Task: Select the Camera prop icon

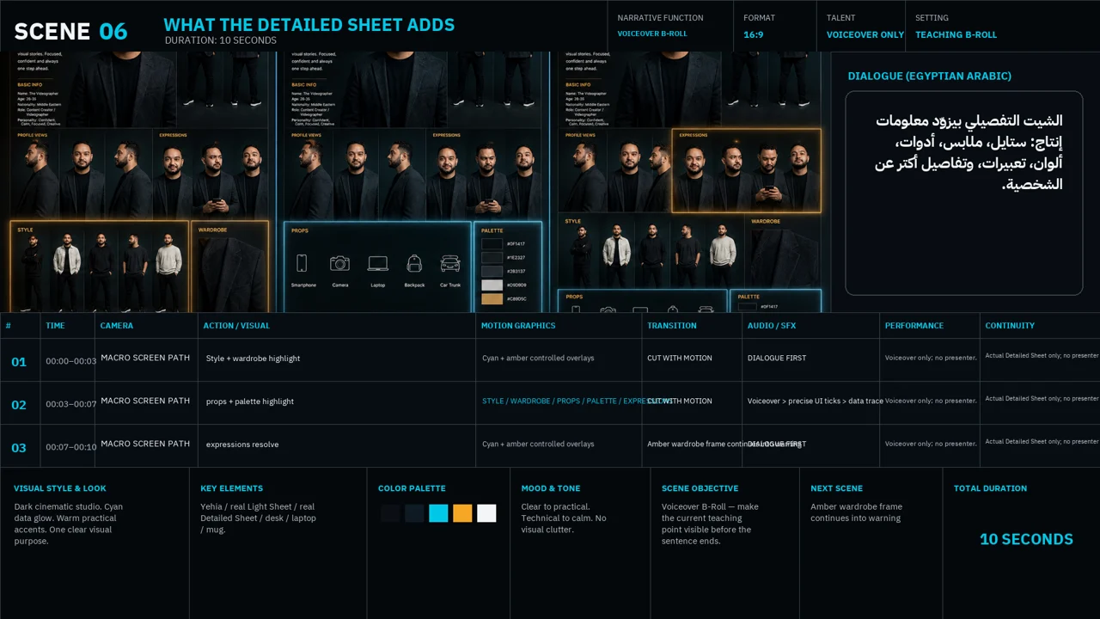Action: (339, 263)
